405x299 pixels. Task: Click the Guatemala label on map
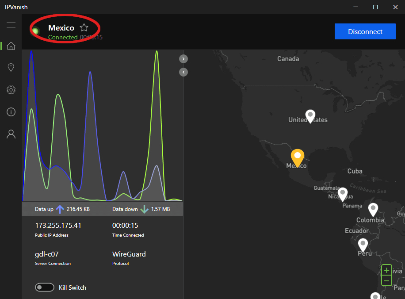tap(326, 188)
